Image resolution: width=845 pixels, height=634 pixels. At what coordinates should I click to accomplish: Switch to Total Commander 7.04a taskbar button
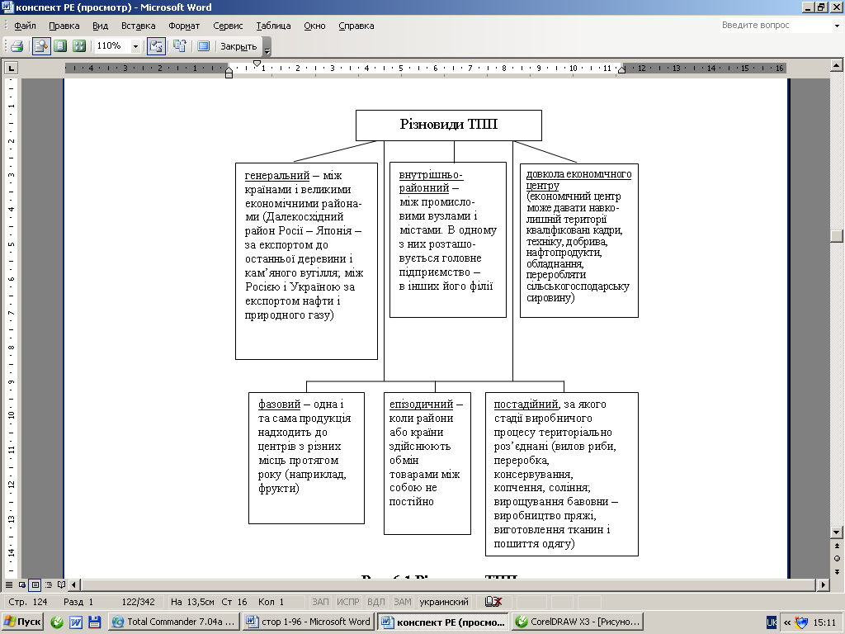174,622
